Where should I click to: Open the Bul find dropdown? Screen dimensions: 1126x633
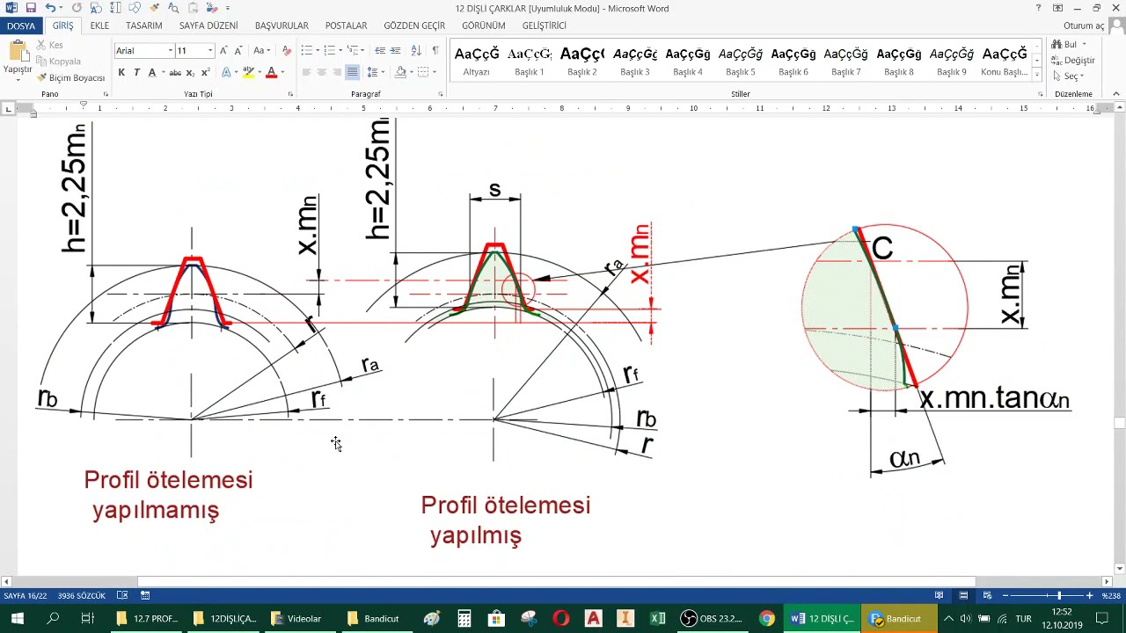pos(1084,45)
